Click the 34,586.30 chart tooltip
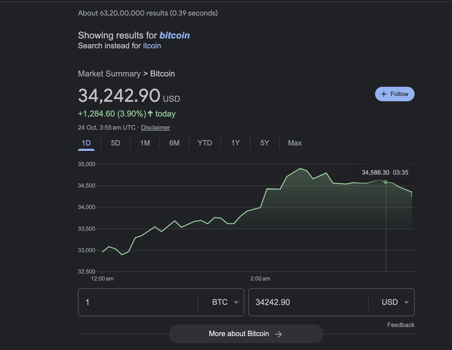The width and height of the screenshot is (452, 350). pyautogui.click(x=385, y=173)
